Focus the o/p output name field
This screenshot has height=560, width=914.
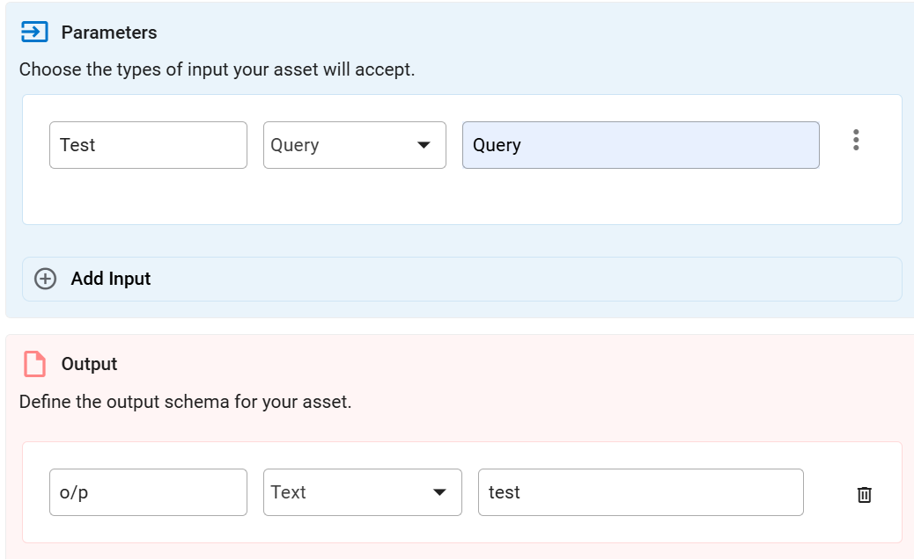tap(148, 492)
